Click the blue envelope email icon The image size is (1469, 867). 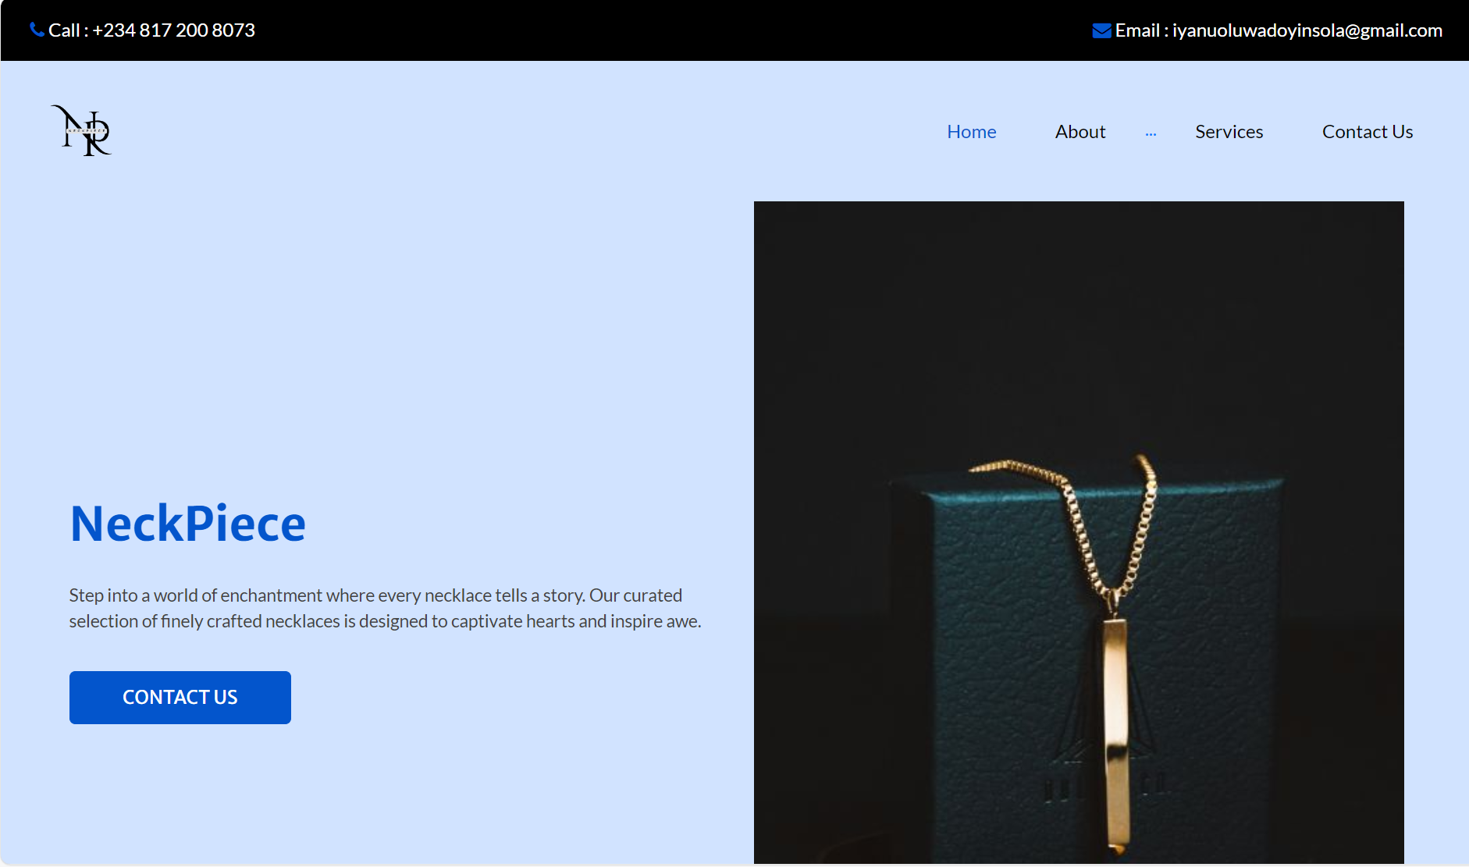1101,30
